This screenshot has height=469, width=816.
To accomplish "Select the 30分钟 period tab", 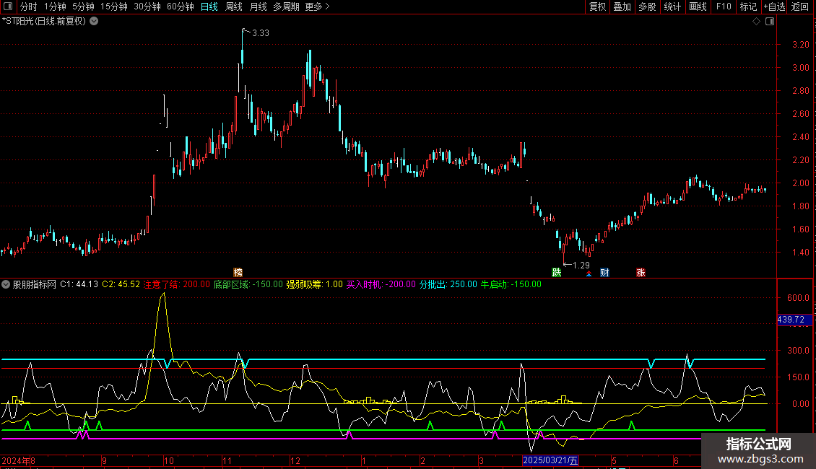I will point(147,6).
